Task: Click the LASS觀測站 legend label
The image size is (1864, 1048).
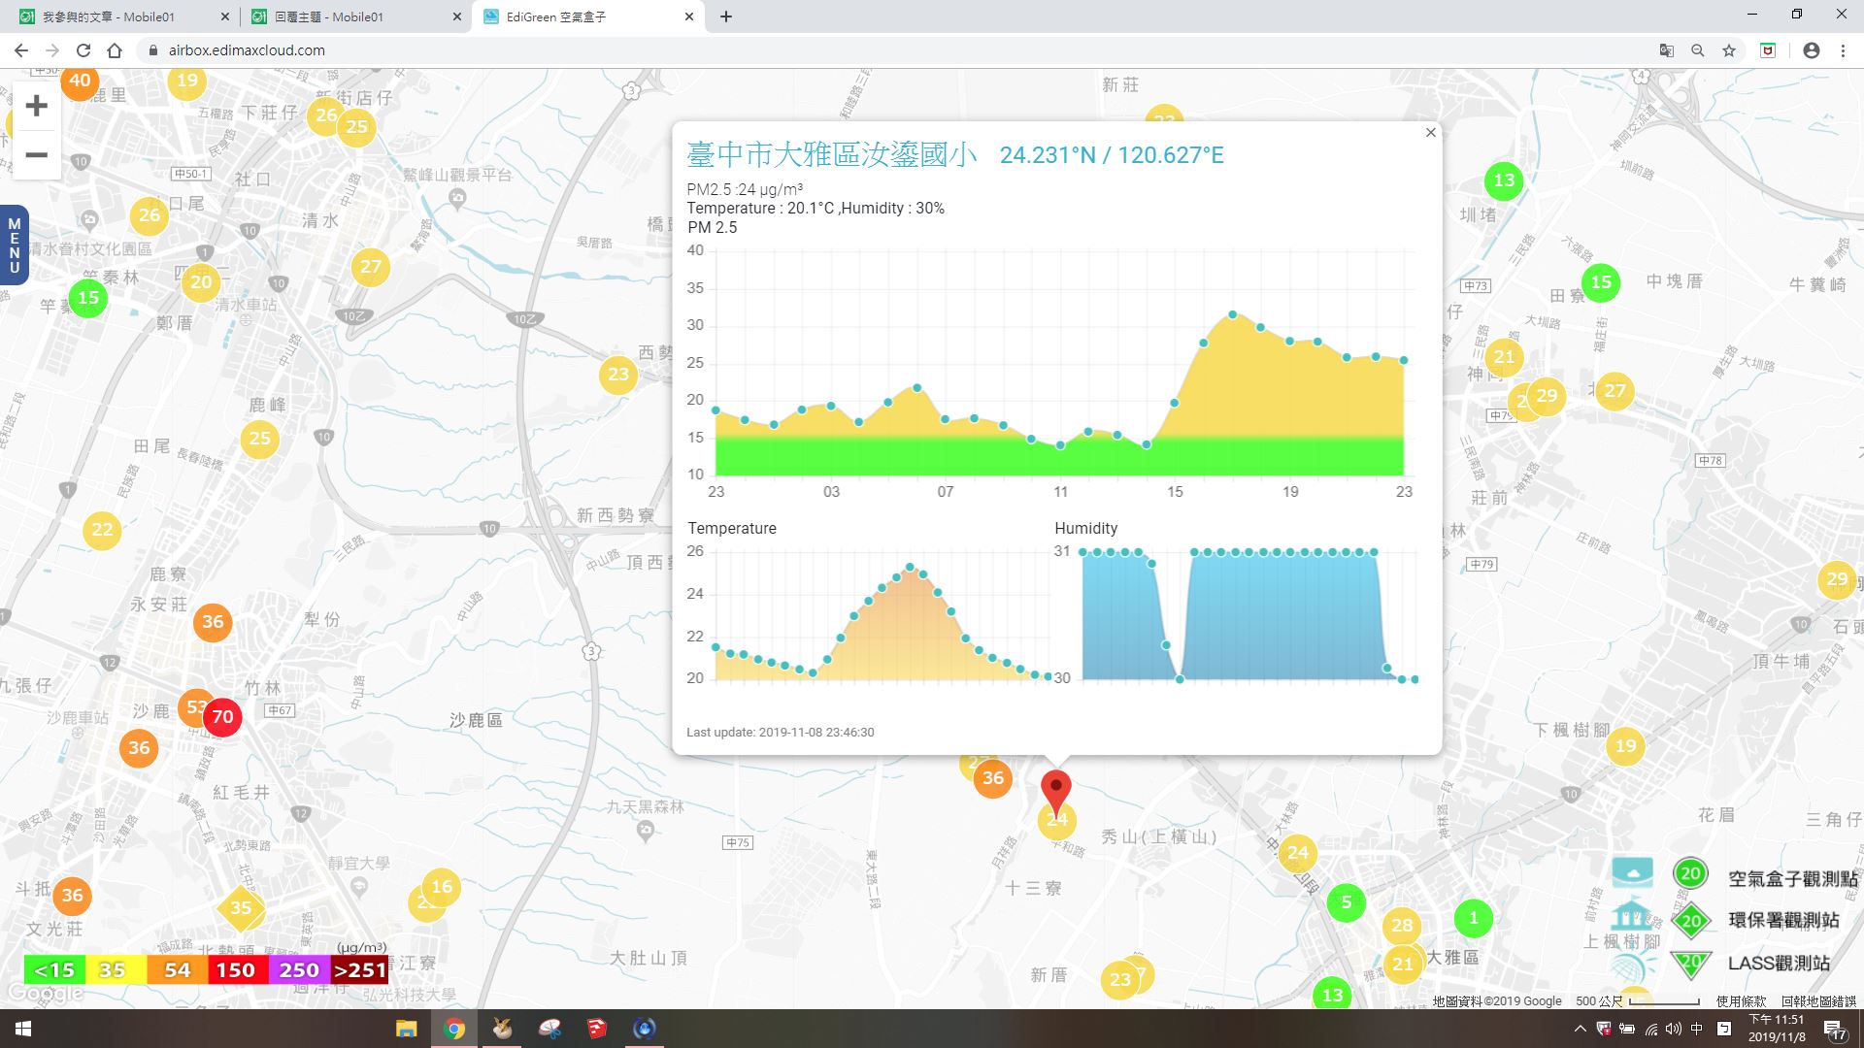Action: point(1779,963)
